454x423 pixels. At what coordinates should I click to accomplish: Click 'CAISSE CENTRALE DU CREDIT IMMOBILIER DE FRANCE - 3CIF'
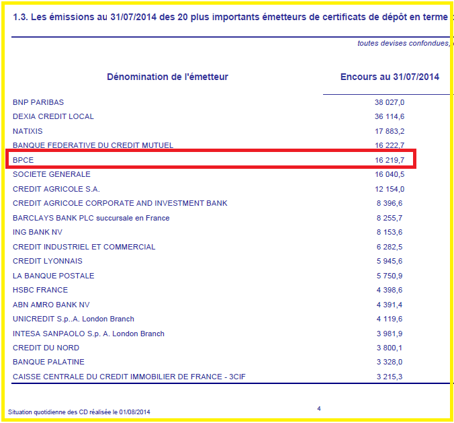coord(129,377)
